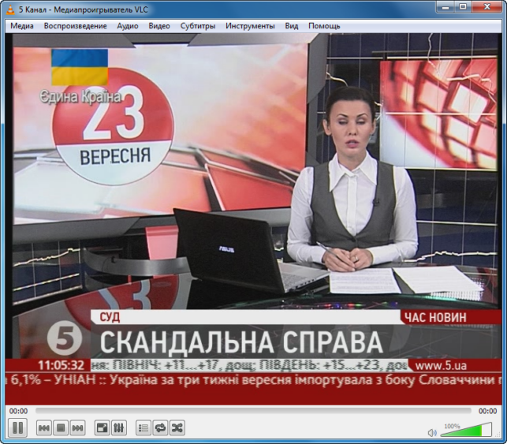
Task: Minimize the VLC window
Action: [x=445, y=6]
